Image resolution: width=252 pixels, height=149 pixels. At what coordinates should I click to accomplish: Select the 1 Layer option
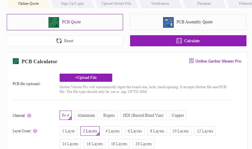click(x=69, y=131)
